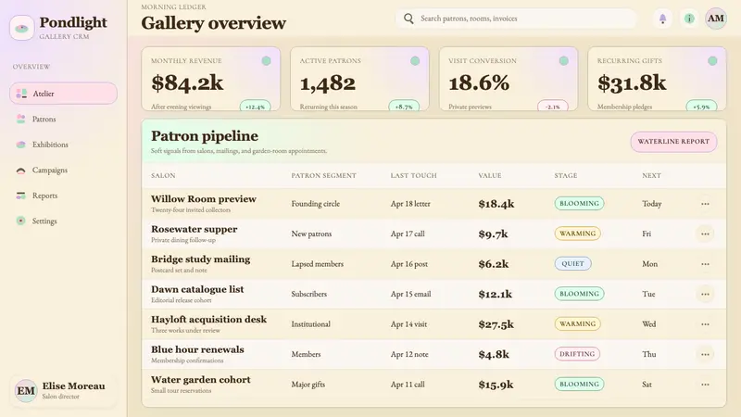741x417 pixels.
Task: Click the Drifting badge for Blue hour renewals
Action: [577, 354]
